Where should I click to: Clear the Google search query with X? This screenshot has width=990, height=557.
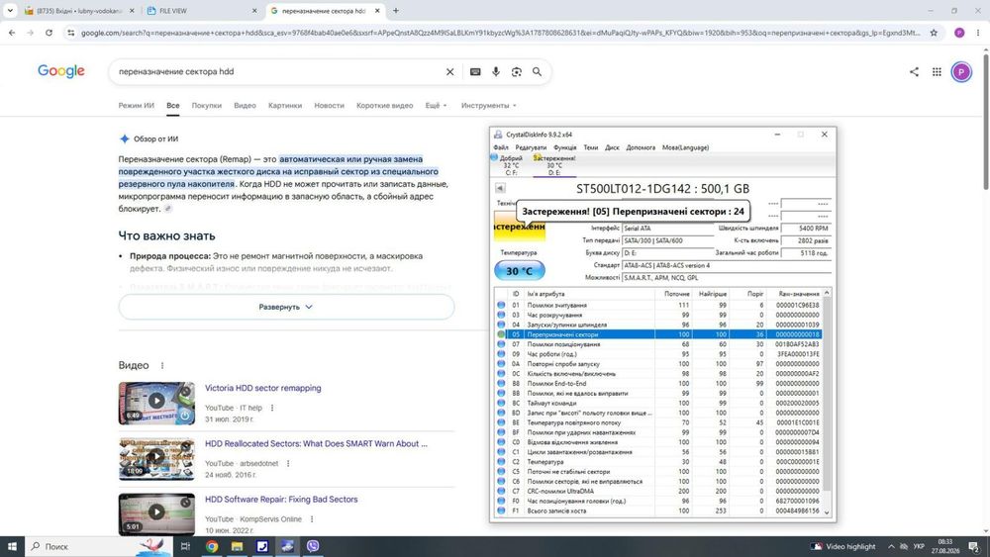(450, 72)
